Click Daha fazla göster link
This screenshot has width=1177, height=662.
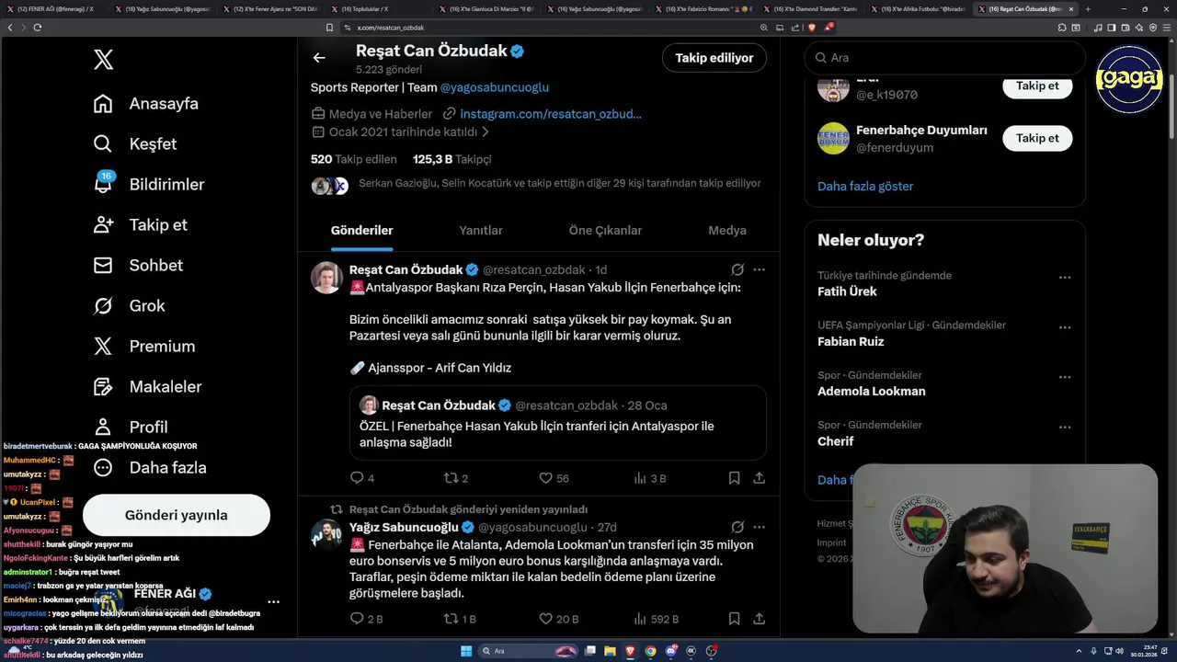point(865,186)
